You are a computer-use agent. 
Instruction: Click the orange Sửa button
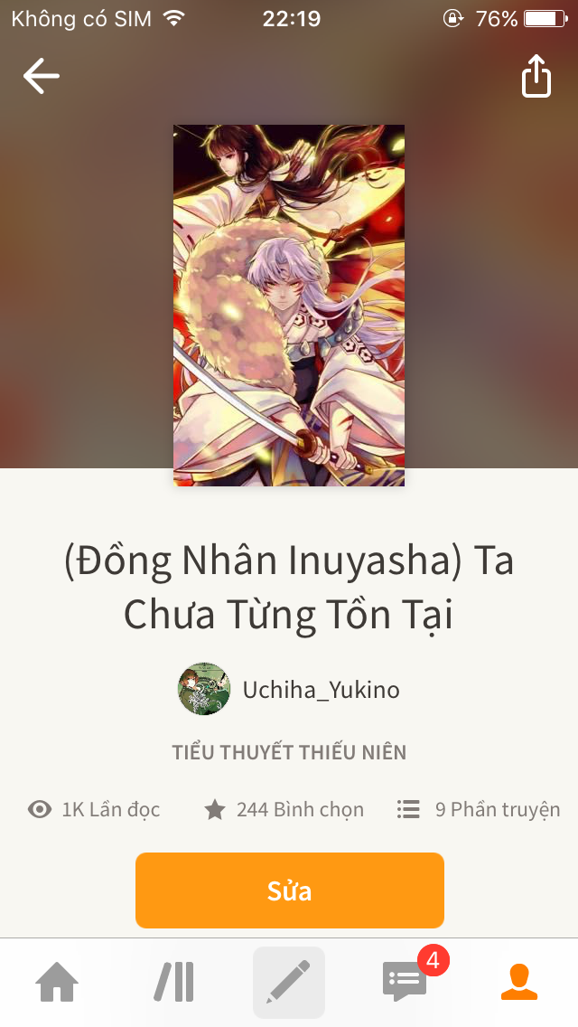point(289,890)
